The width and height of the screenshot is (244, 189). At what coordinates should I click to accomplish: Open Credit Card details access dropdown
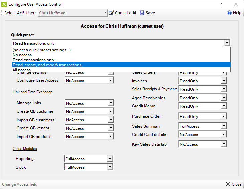[x=224, y=134]
